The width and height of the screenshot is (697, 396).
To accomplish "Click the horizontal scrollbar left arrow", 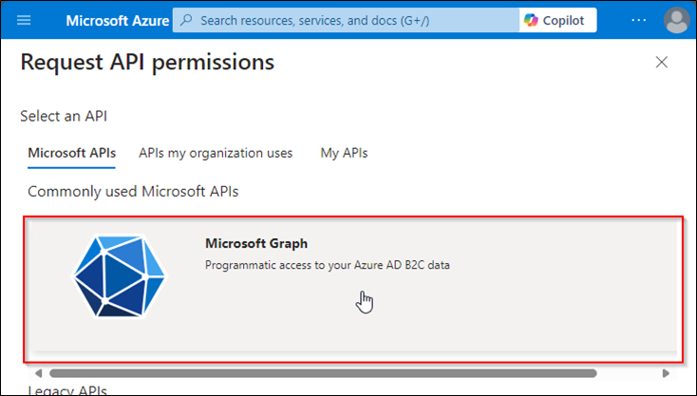I will [39, 373].
